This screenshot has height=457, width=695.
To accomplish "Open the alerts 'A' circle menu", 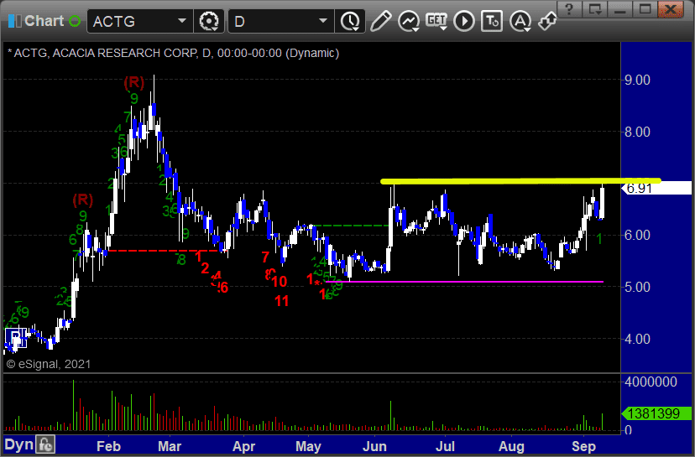I will [x=520, y=21].
